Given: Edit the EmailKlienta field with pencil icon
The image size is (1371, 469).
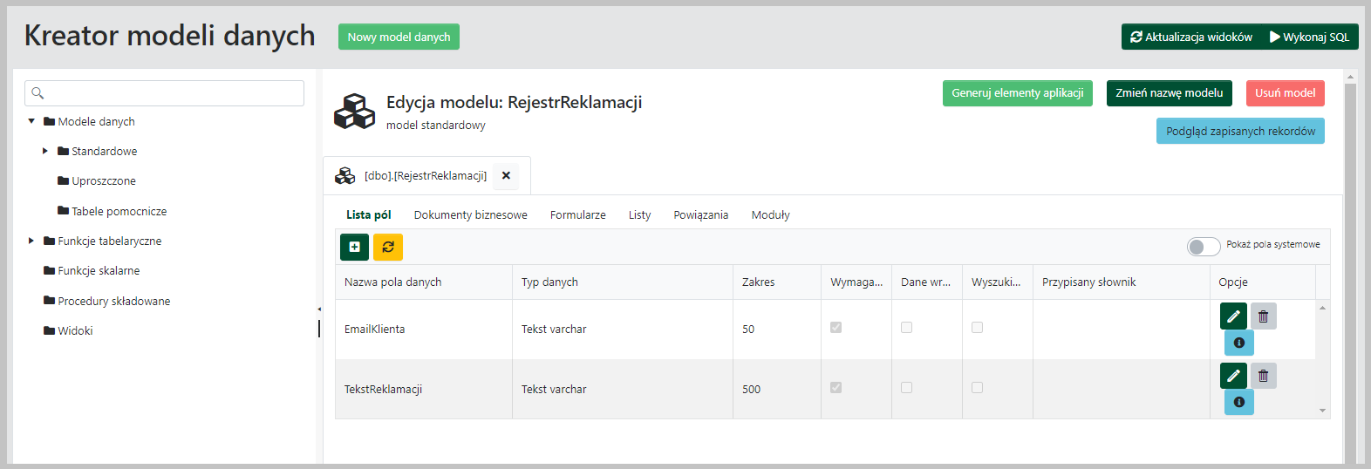Looking at the screenshot, I should point(1233,316).
